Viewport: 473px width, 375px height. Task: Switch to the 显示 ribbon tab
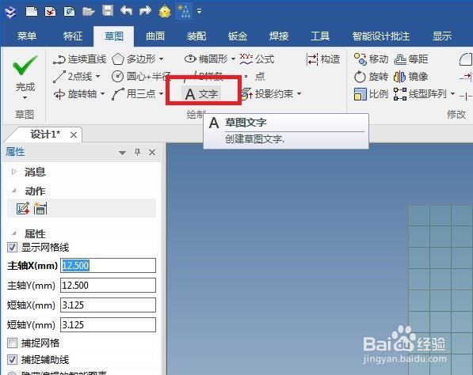coord(442,36)
